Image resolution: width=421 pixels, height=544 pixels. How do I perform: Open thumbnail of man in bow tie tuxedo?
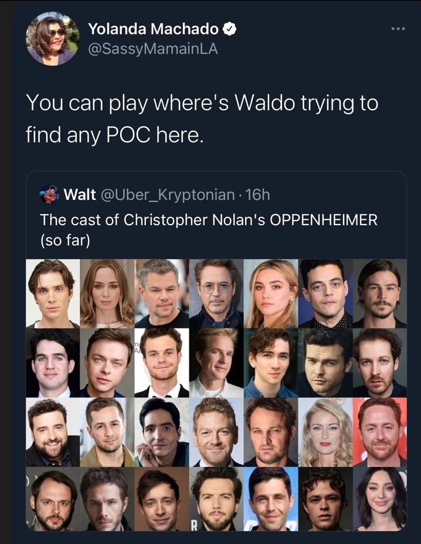(162, 362)
